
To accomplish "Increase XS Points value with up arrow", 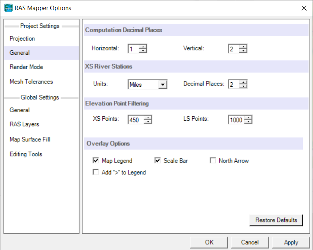I will pos(148,118).
